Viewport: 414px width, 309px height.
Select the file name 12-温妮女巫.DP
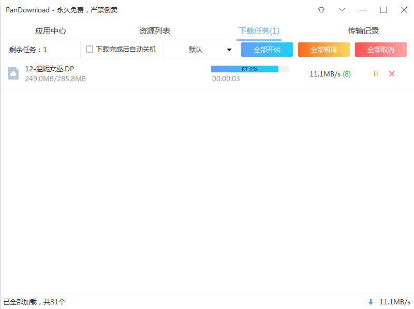coord(49,69)
